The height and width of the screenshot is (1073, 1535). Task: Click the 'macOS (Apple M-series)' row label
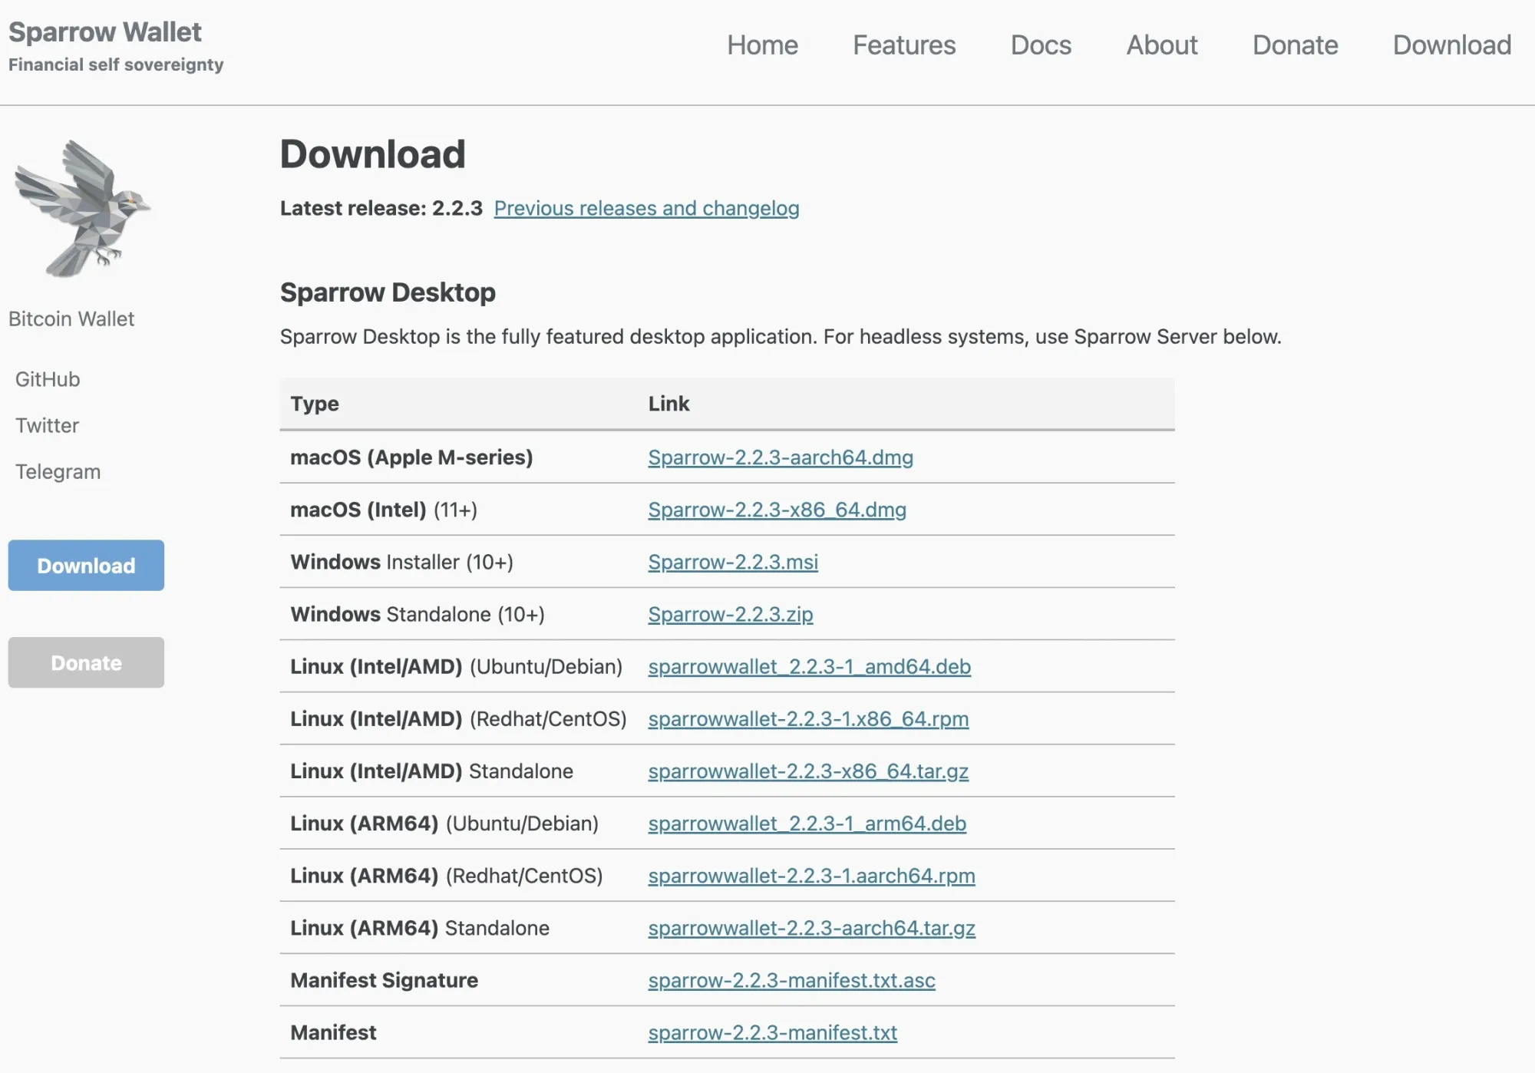coord(411,457)
